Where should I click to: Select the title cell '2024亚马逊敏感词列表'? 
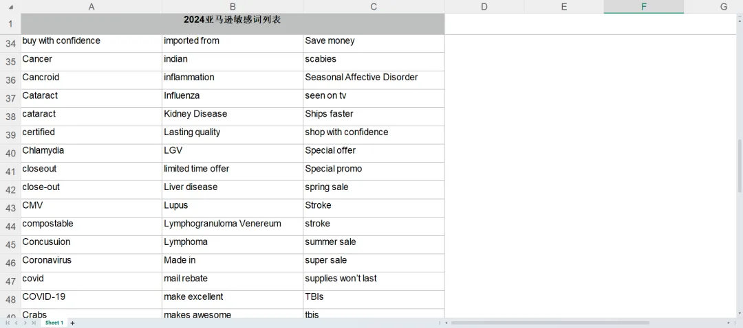tap(233, 24)
